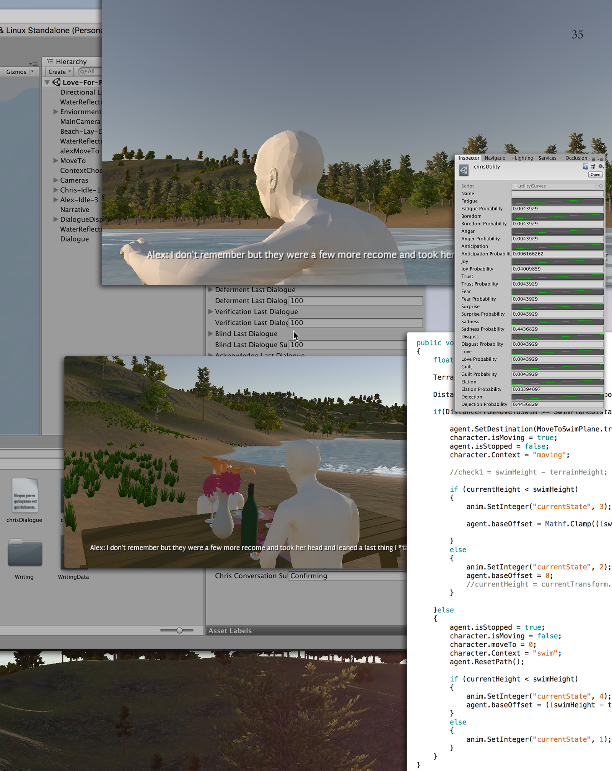Open the Create dropdown in Hierarchy
Screen dimensions: 612x771
point(60,72)
